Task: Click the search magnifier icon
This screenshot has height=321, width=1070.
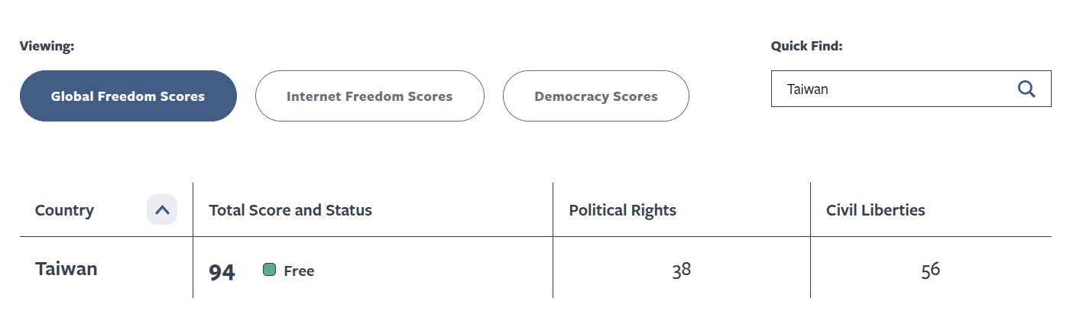Action: (1026, 89)
